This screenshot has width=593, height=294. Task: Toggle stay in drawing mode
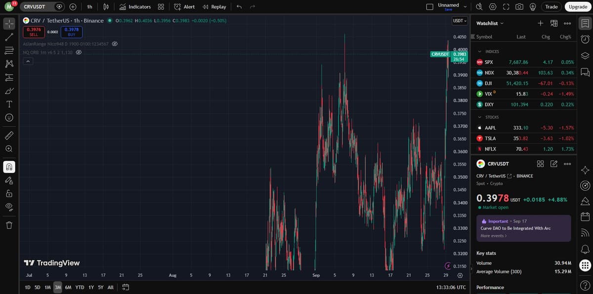(9, 180)
